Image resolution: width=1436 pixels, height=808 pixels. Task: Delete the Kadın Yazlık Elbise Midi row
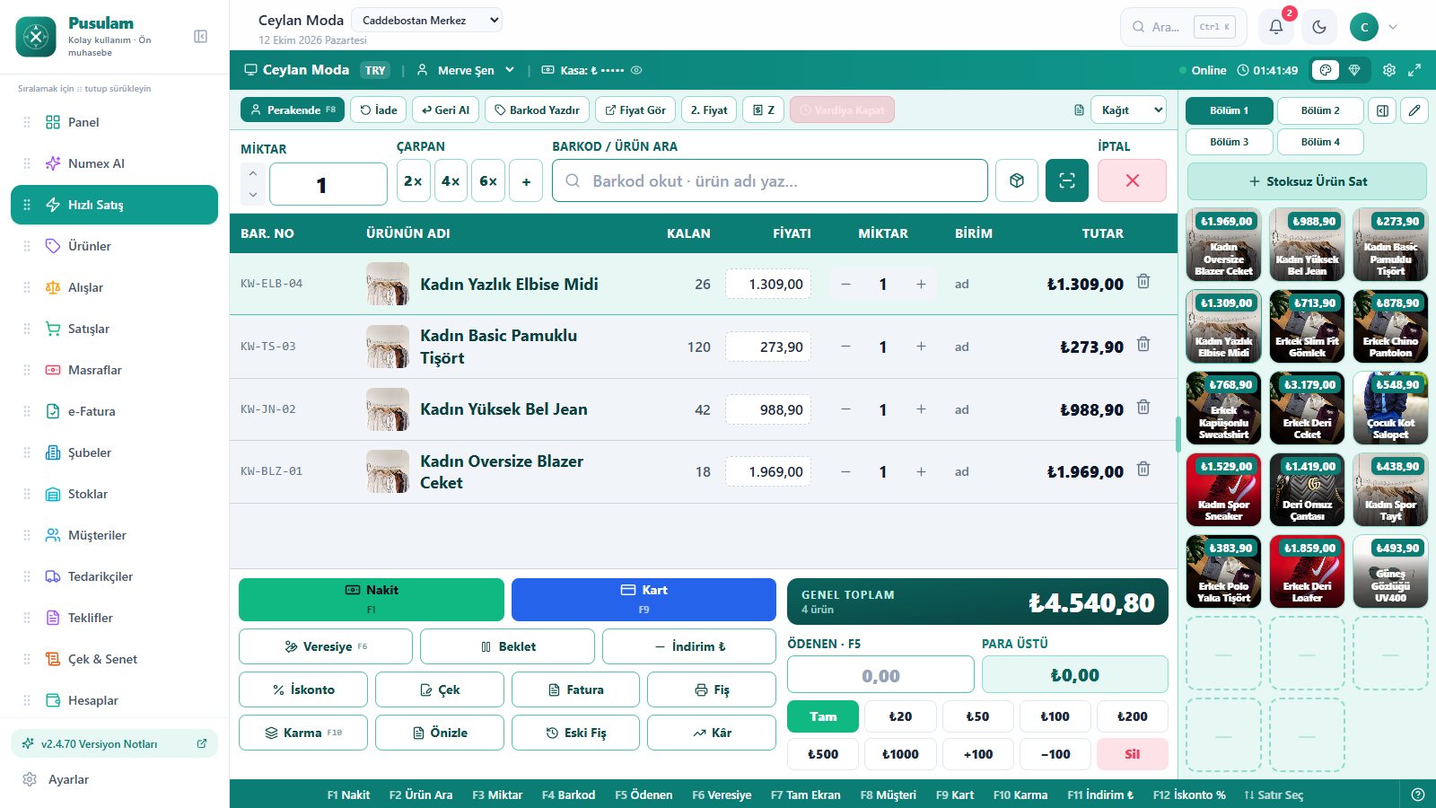click(x=1143, y=282)
